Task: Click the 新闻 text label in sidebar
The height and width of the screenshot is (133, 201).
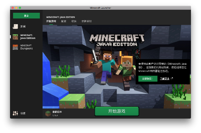Action: point(23,27)
